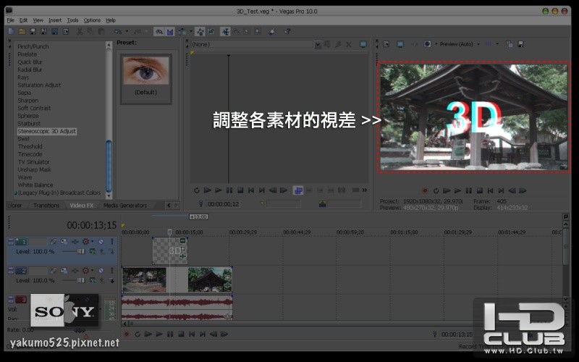Mute video track 2
The width and height of the screenshot is (579, 362).
101,271
